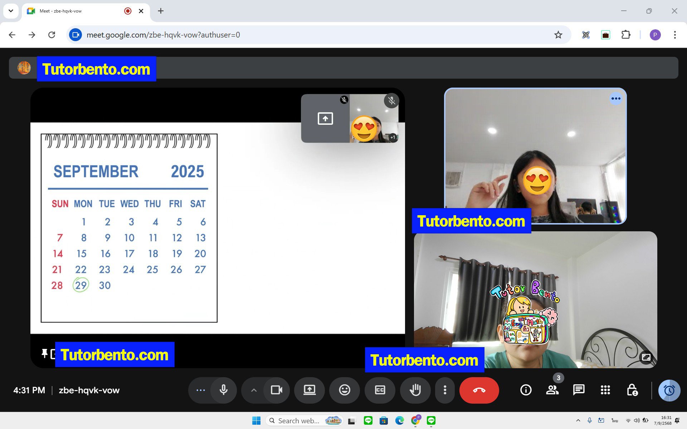Open the Windows Start menu
Screen dimensions: 687x429
click(256, 421)
